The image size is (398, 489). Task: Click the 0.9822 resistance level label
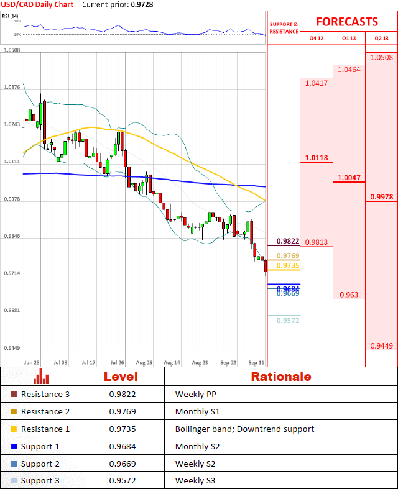coord(287,241)
